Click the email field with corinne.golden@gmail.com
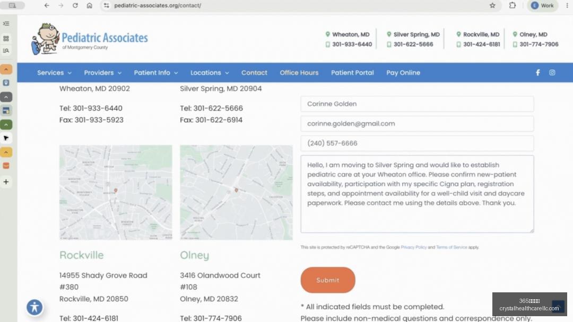This screenshot has height=322, width=573. point(417,123)
